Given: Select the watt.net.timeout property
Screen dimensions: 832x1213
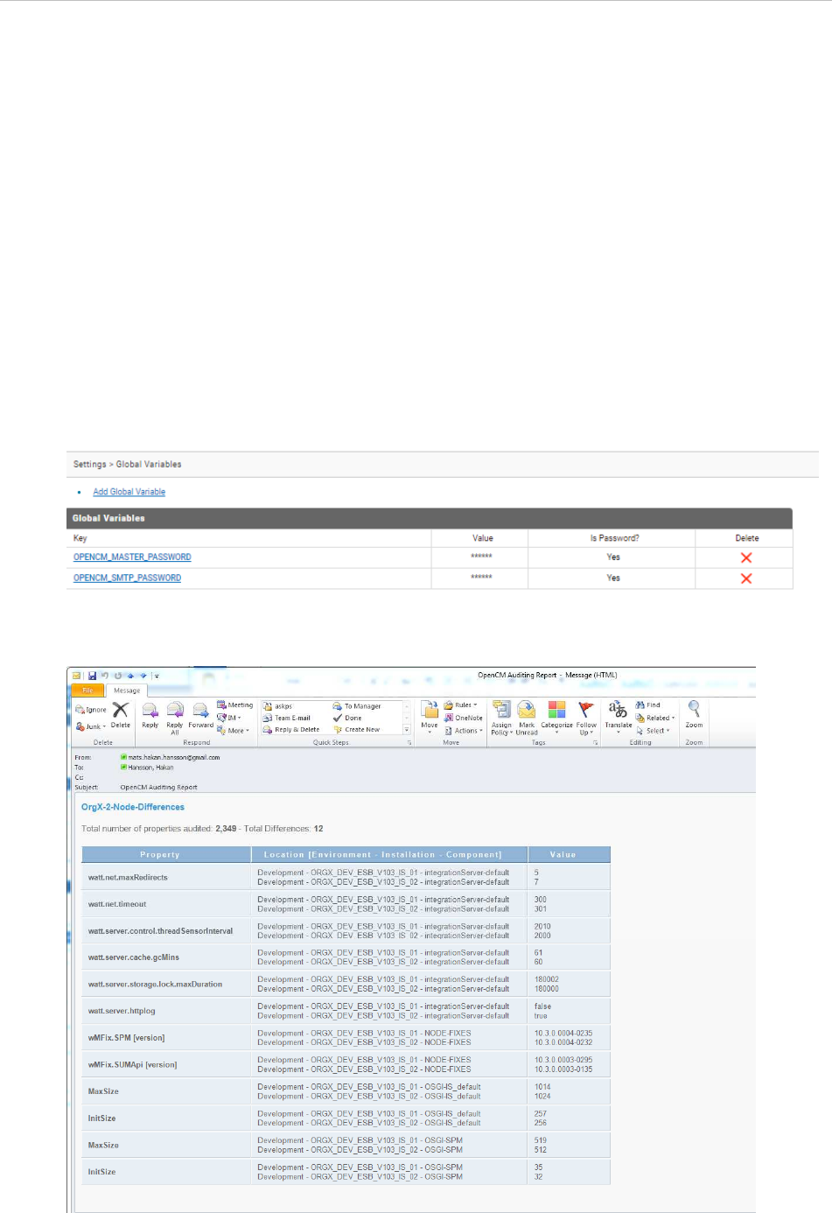Looking at the screenshot, I should 117,904.
